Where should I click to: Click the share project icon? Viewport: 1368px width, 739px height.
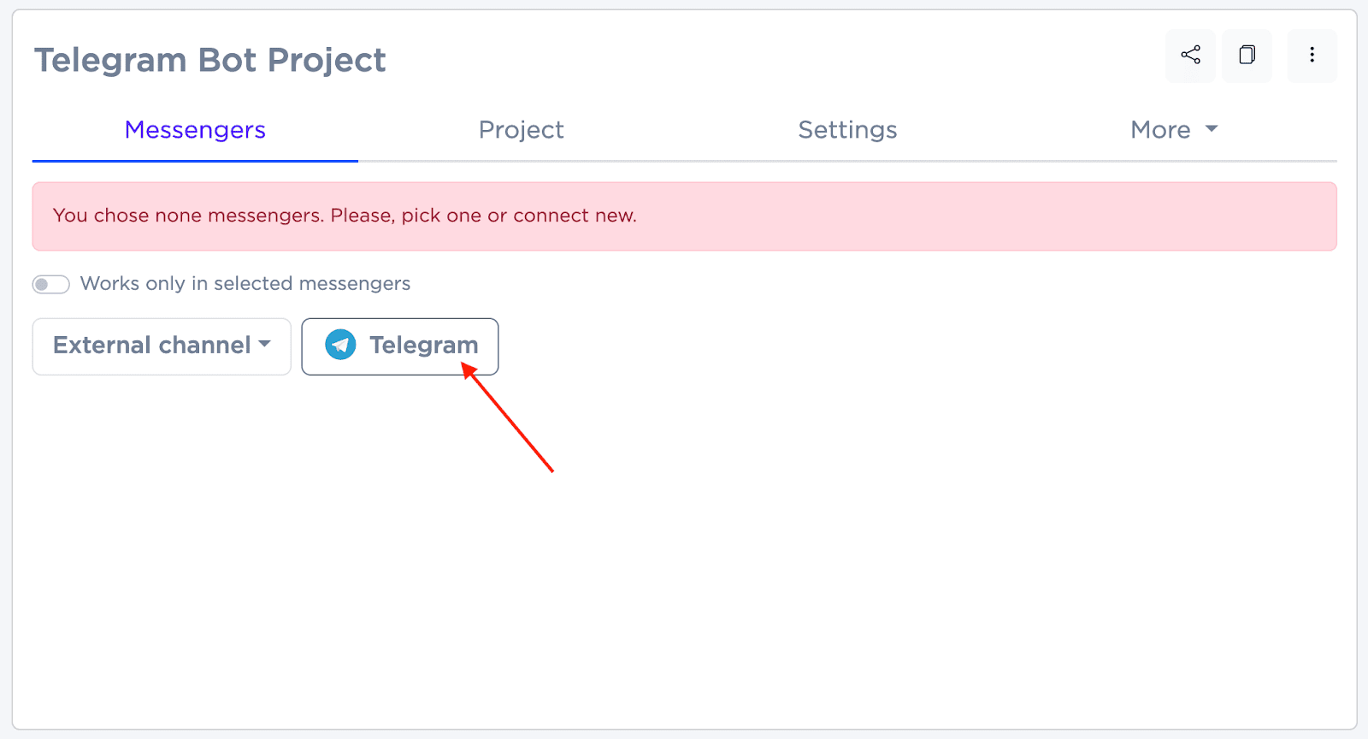(1190, 56)
